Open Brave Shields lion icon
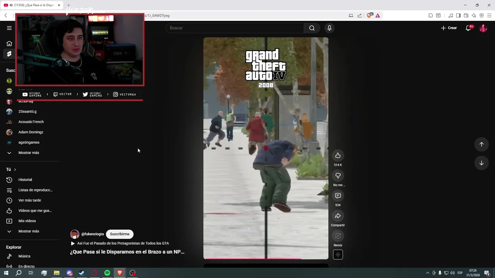 (369, 15)
